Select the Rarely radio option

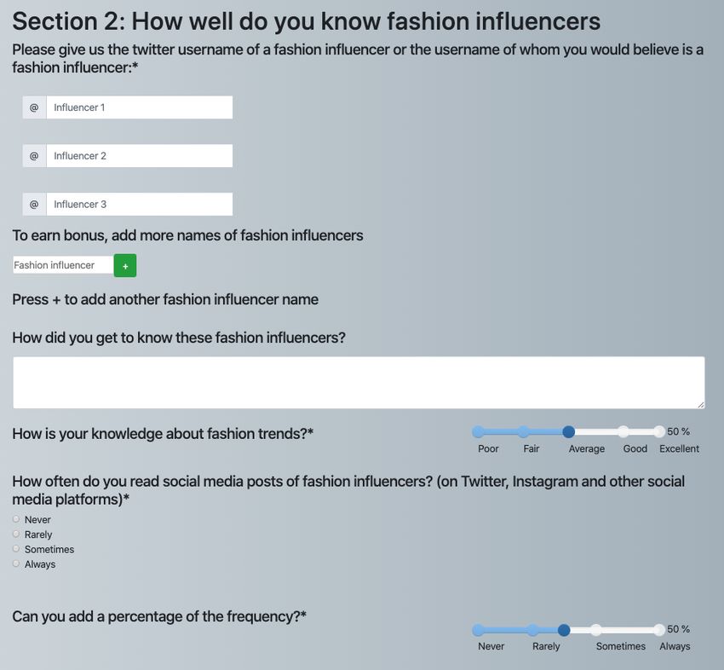16,534
